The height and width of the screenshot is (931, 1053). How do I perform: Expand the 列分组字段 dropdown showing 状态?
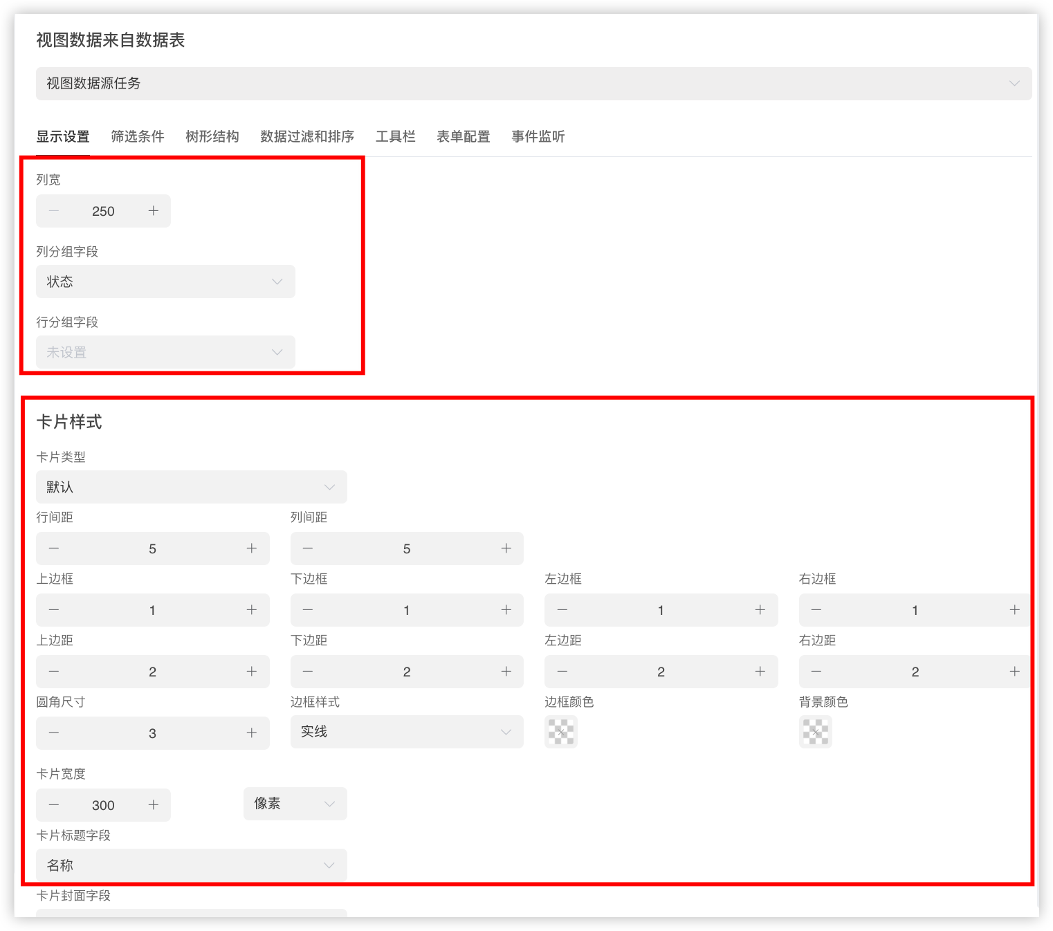point(165,282)
